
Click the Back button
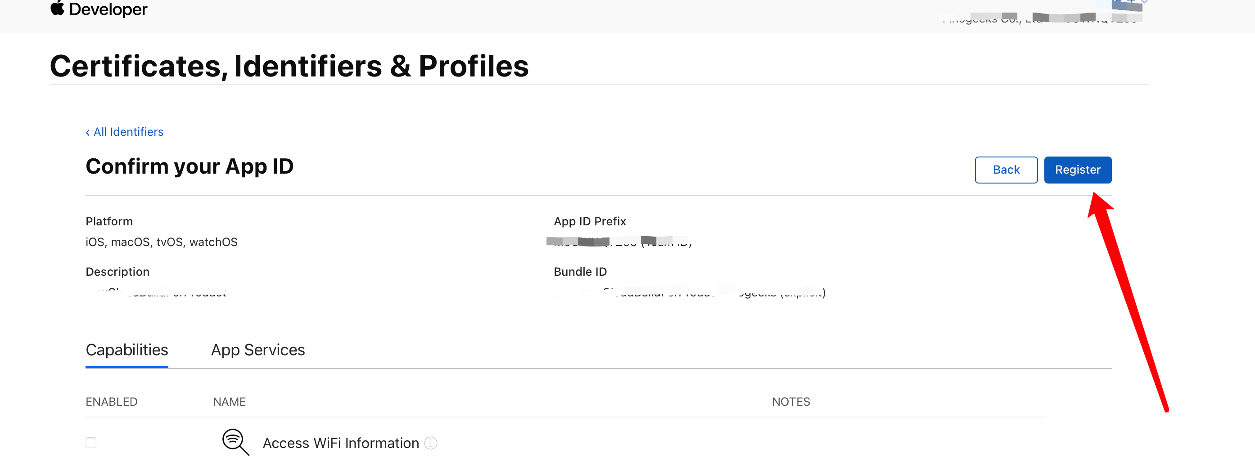1006,170
